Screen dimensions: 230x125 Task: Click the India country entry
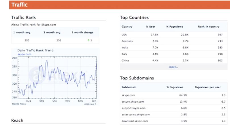(125, 47)
